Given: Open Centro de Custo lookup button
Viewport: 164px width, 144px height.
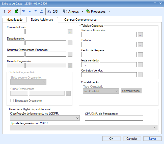Looking at the screenshot, I should [70, 32].
